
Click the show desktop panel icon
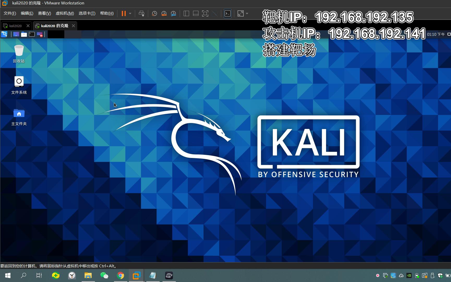16,34
